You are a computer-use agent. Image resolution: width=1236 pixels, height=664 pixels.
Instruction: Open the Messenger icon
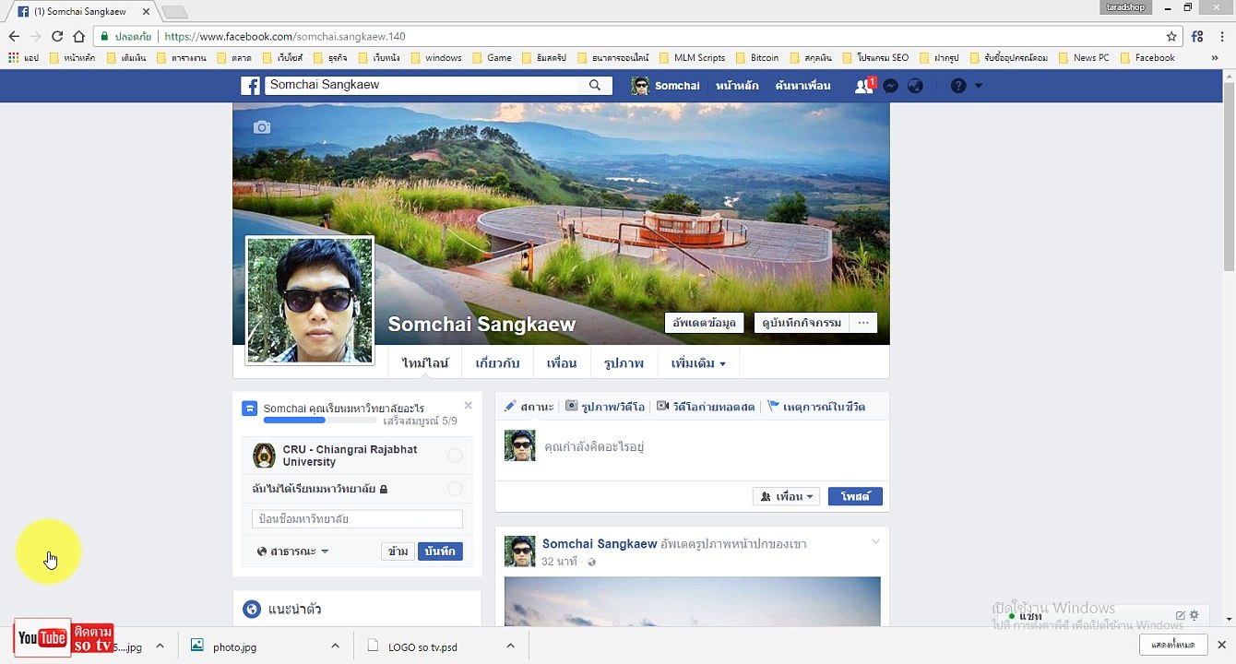click(891, 86)
